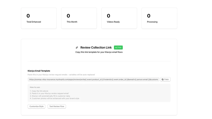Launch Test Review Flow
This screenshot has width=212, height=119.
tap(57, 106)
